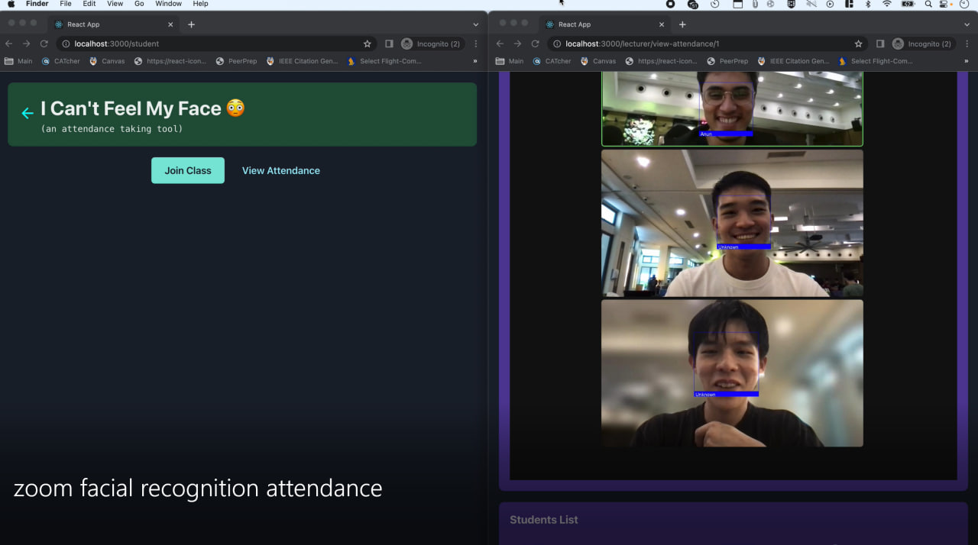978x545 pixels.
Task: Open Spotlight search from the menu bar
Action: tap(928, 5)
